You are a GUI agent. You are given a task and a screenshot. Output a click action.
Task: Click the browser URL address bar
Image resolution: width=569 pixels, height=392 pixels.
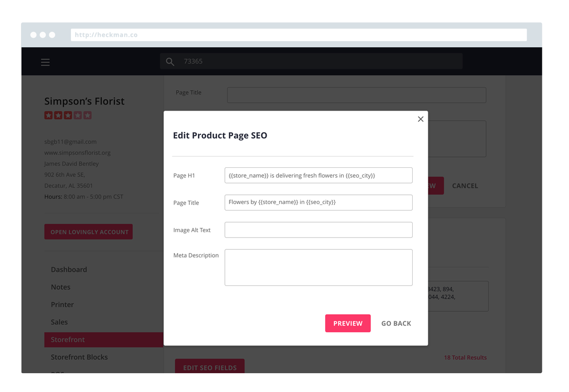coord(299,35)
